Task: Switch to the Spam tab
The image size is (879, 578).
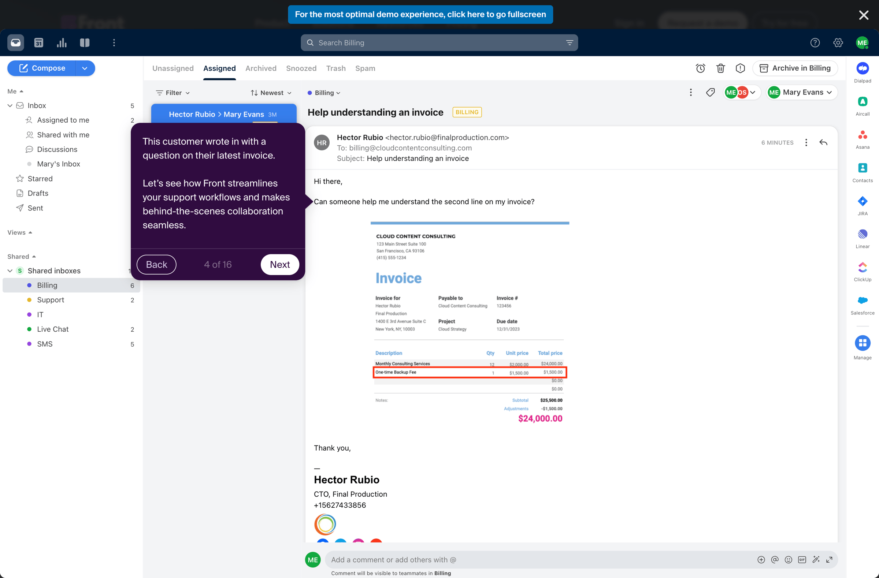Action: coord(365,68)
